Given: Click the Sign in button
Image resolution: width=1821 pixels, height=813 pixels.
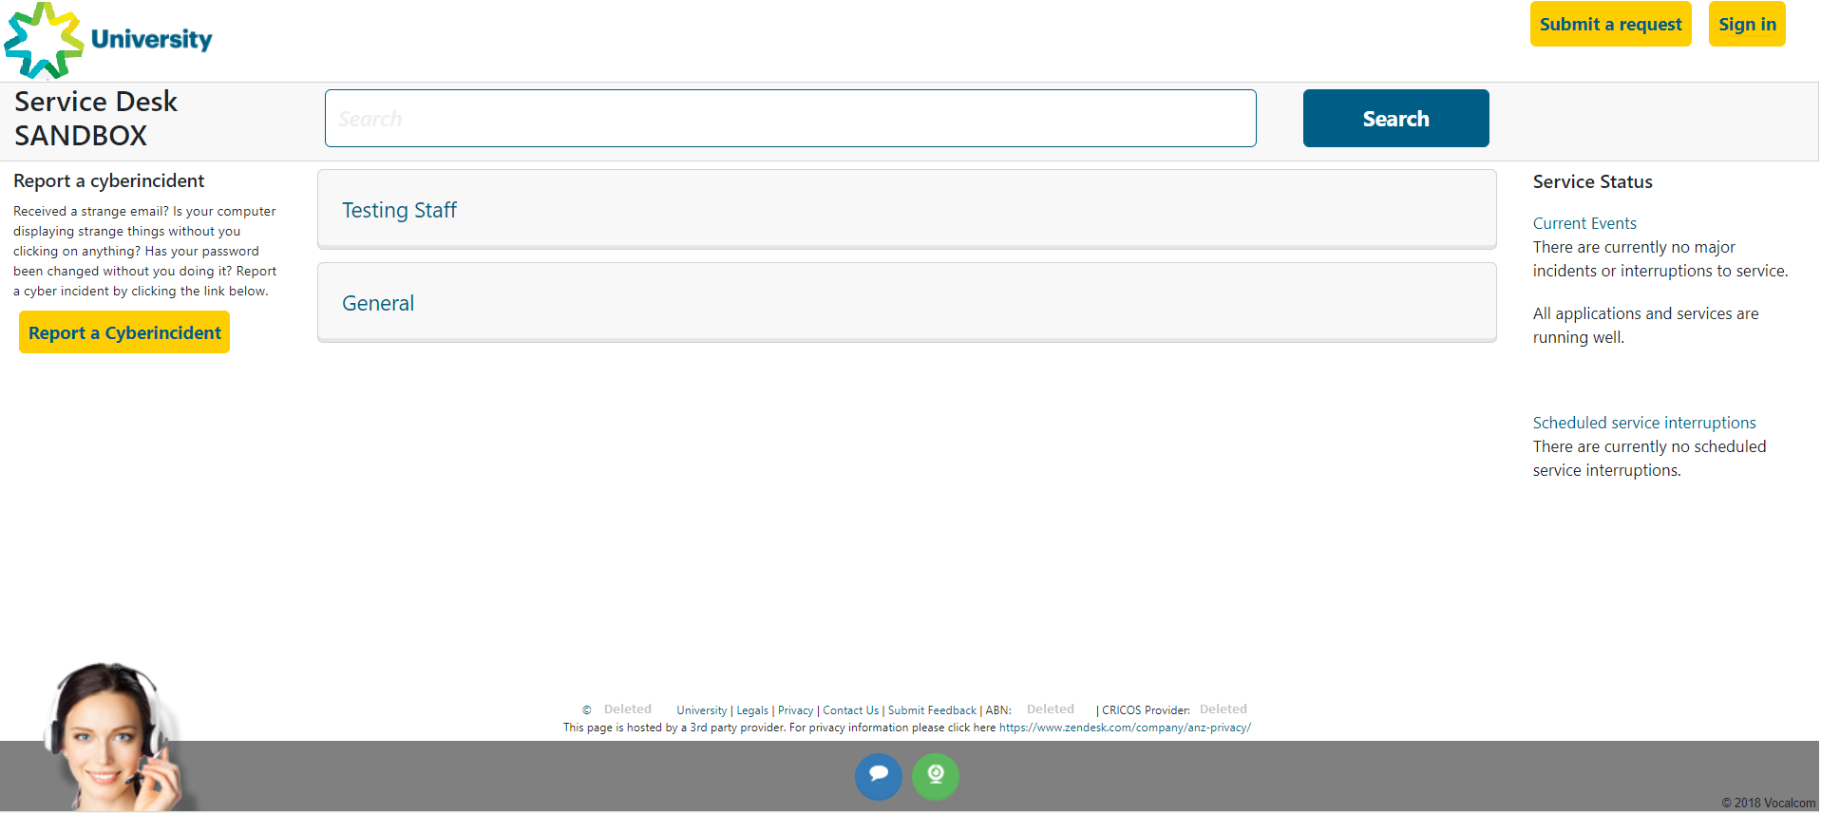Looking at the screenshot, I should (x=1747, y=24).
